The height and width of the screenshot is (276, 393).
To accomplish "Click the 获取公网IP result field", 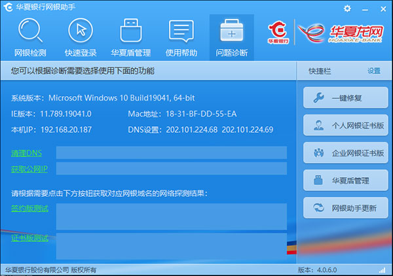I will point(172,168).
